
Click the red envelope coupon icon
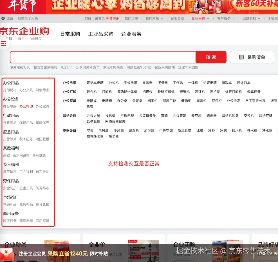click(6, 254)
